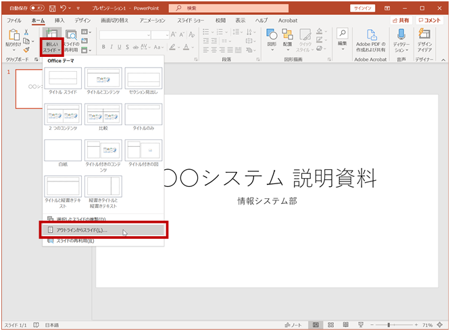Screen dimensions: 450x331
Task: Click the サインイン (Sign in) button
Action: [x=364, y=8]
